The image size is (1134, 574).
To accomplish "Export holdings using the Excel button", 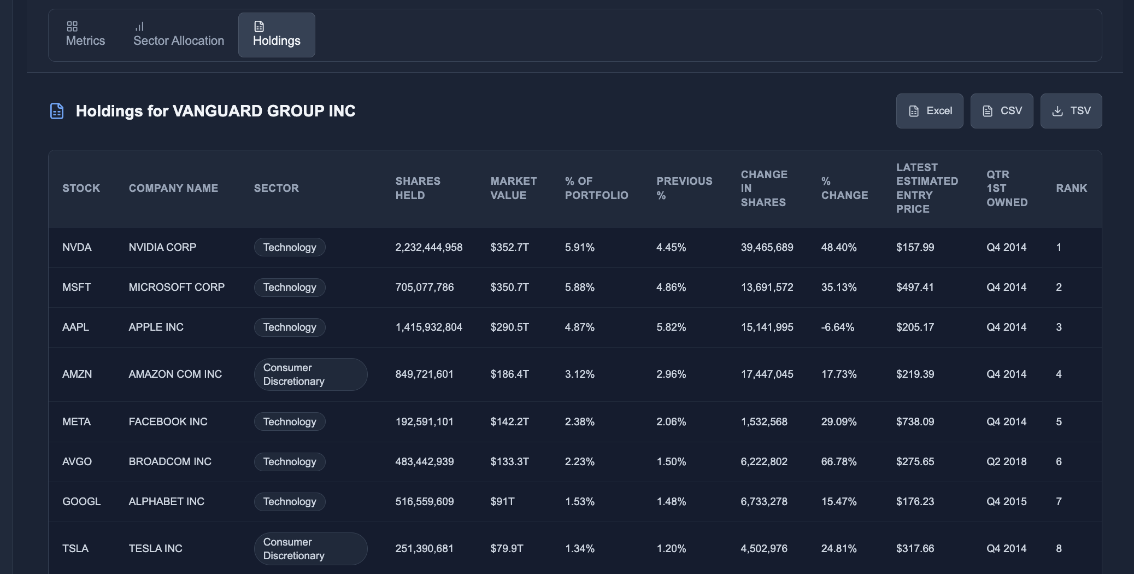I will point(930,110).
